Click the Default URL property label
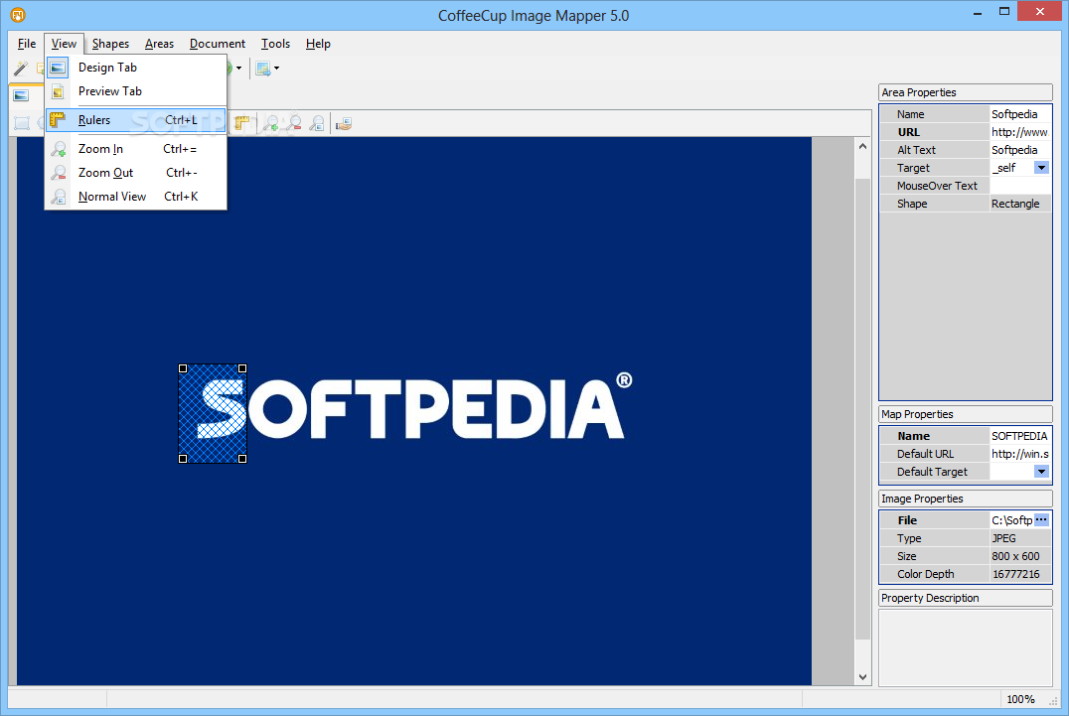 pos(925,454)
